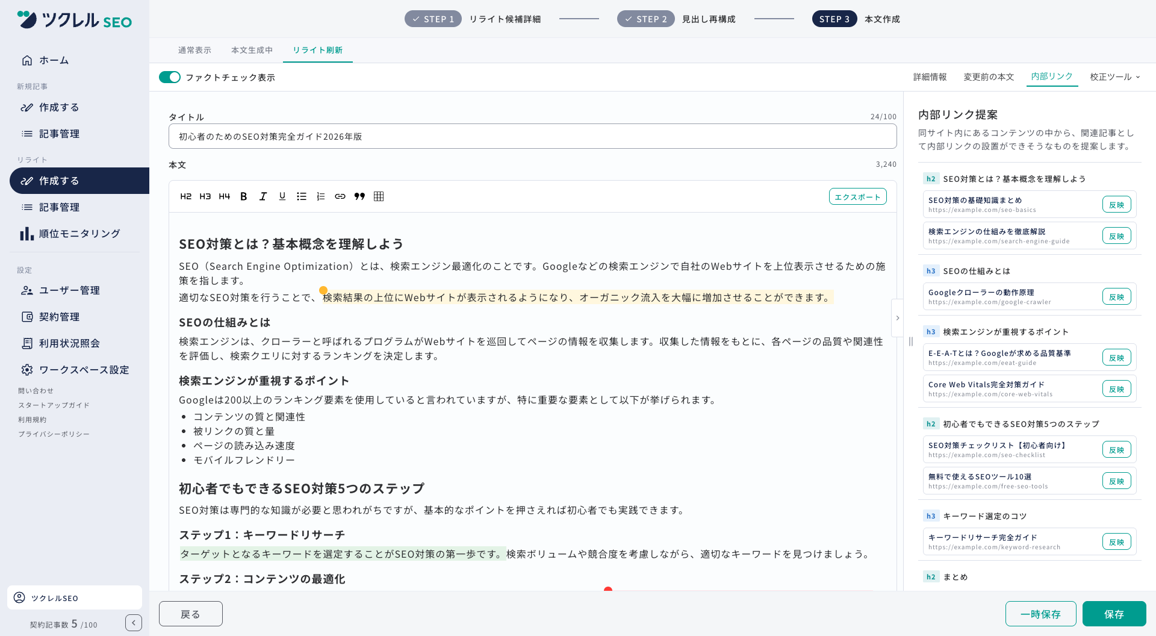The image size is (1156, 636).
Task: Click STEP 3 本文作成 step
Action: 856,19
